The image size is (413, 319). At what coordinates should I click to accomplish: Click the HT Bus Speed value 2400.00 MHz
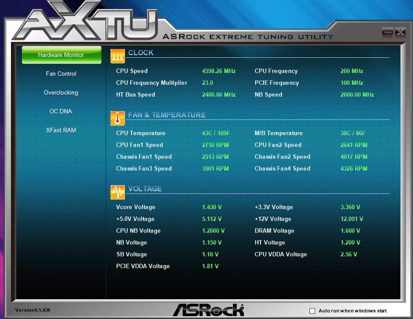click(x=219, y=95)
